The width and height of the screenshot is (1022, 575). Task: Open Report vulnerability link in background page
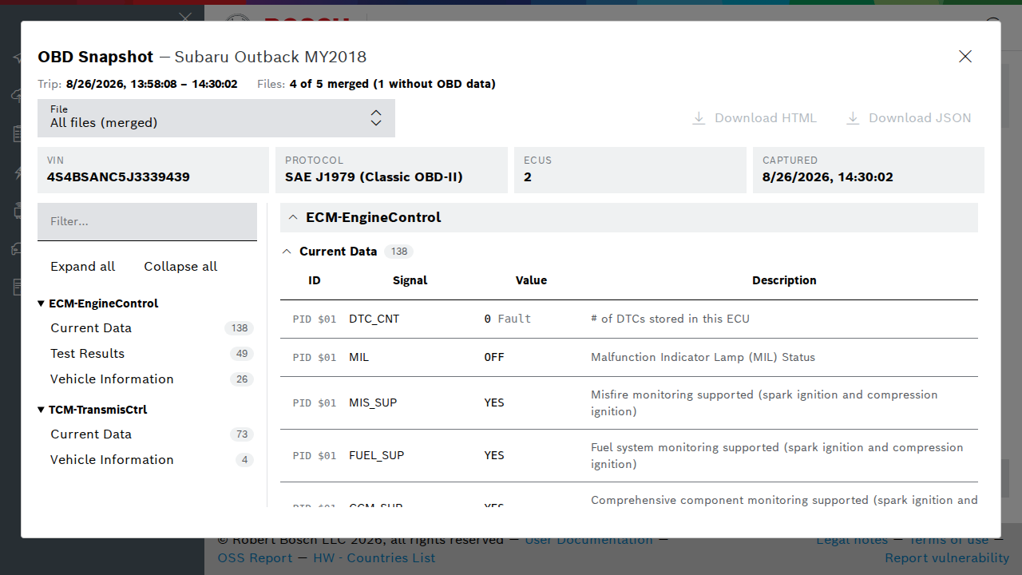tap(947, 558)
